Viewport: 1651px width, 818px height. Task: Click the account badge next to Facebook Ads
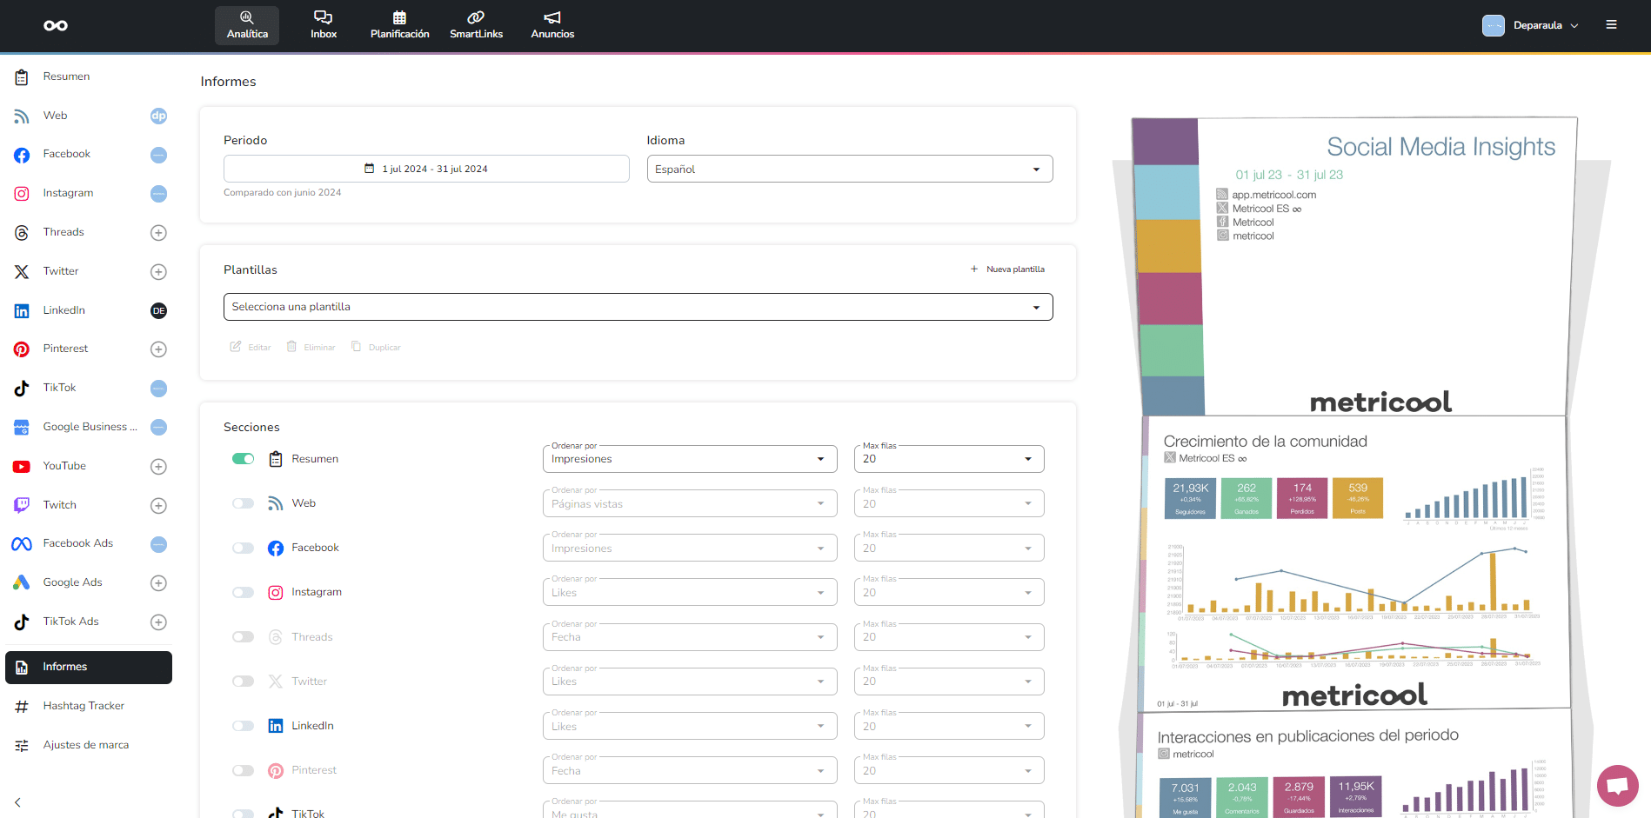click(x=158, y=544)
